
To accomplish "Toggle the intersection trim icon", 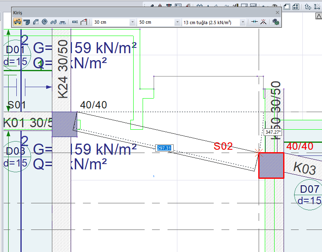I will point(264,22).
